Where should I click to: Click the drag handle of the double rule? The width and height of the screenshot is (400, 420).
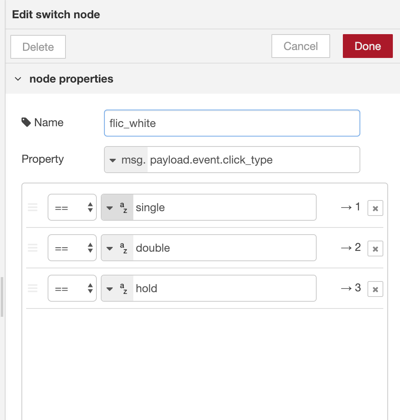click(x=33, y=248)
